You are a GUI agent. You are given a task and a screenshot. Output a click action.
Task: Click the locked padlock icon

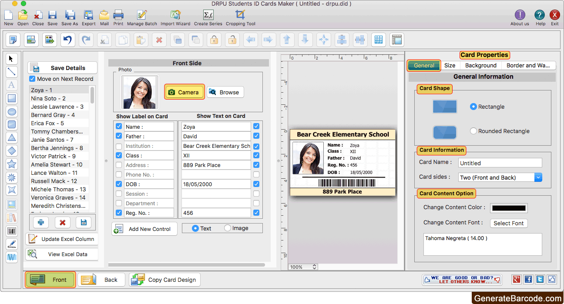tap(214, 40)
